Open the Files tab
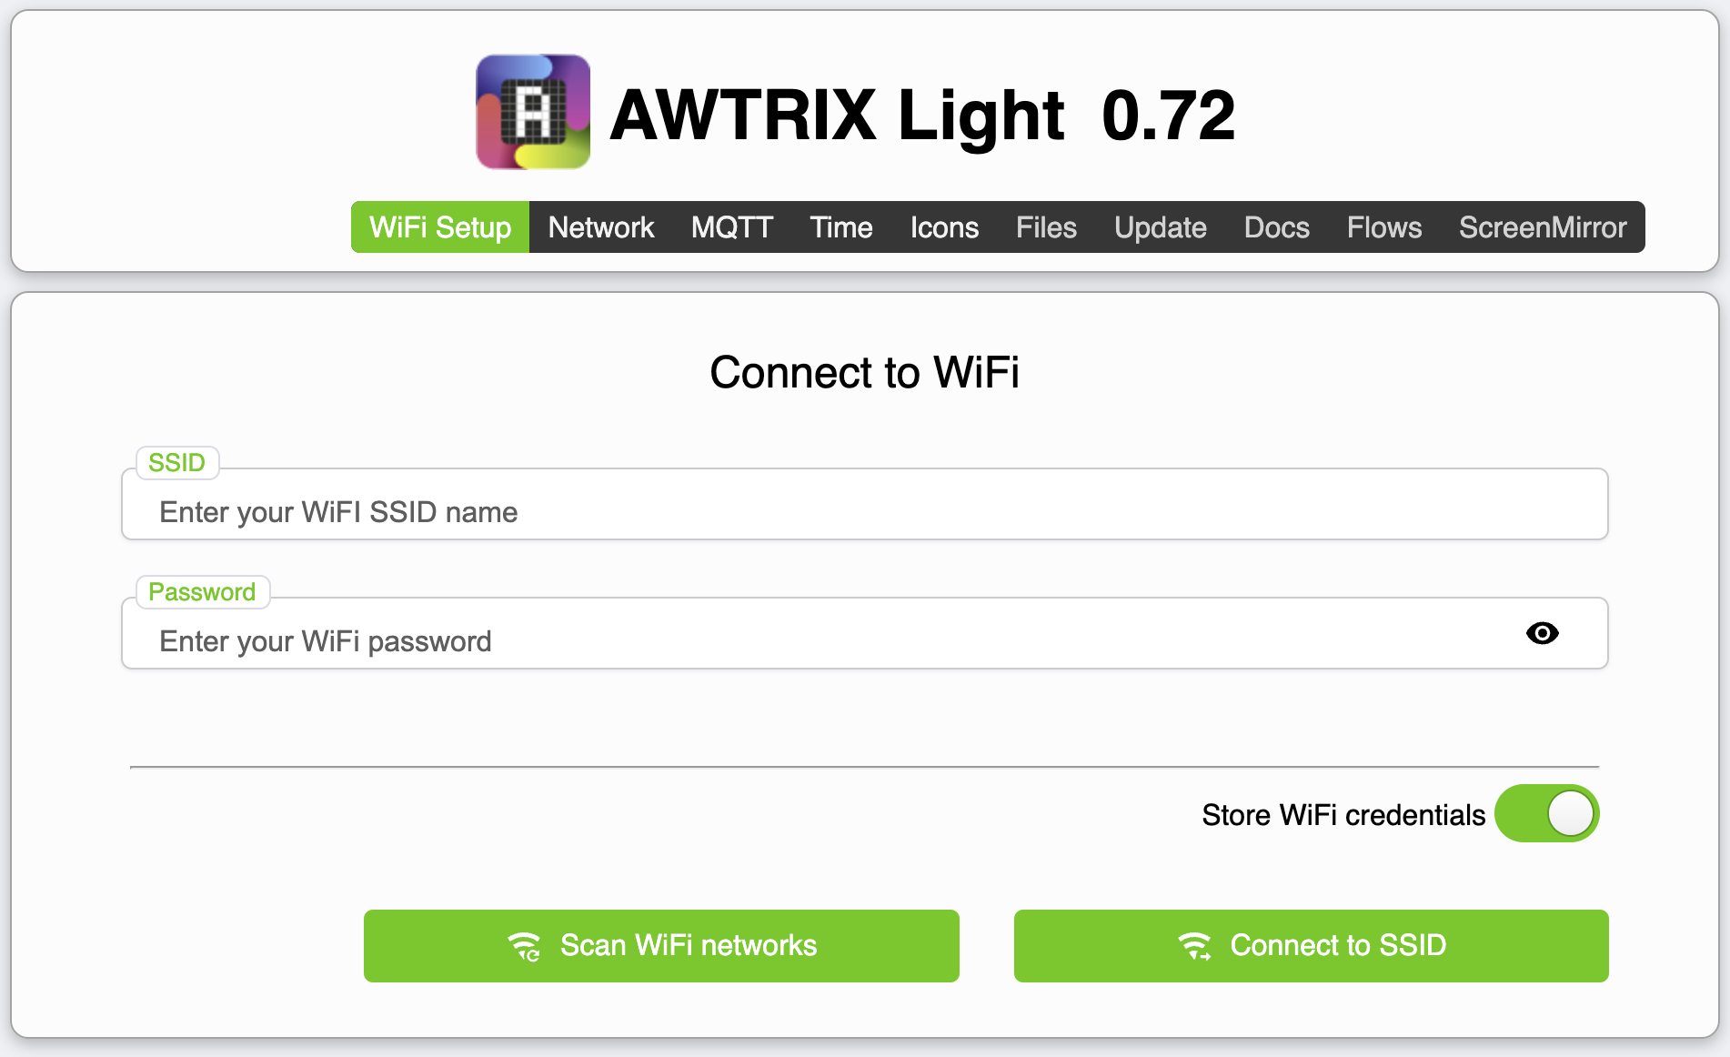Image resolution: width=1730 pixels, height=1057 pixels. [1046, 227]
